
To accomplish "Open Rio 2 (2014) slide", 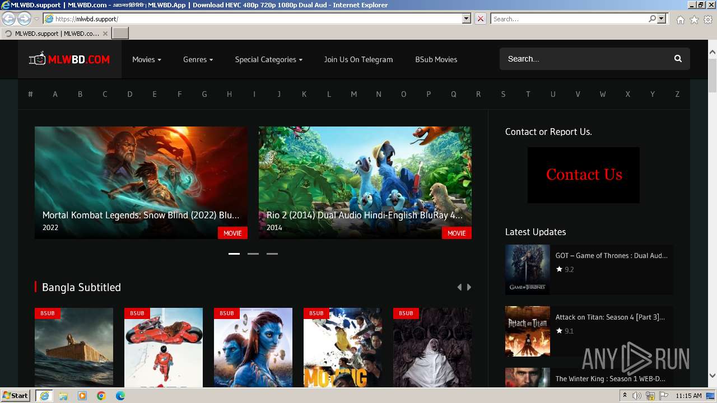I will (365, 182).
